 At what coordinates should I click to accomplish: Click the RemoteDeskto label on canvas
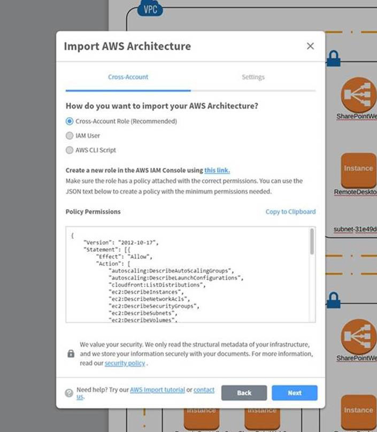tap(356, 192)
